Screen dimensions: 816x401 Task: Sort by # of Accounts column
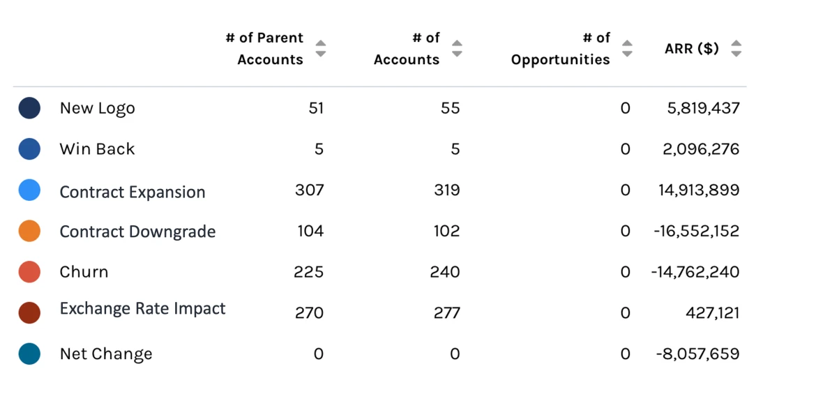coord(457,49)
